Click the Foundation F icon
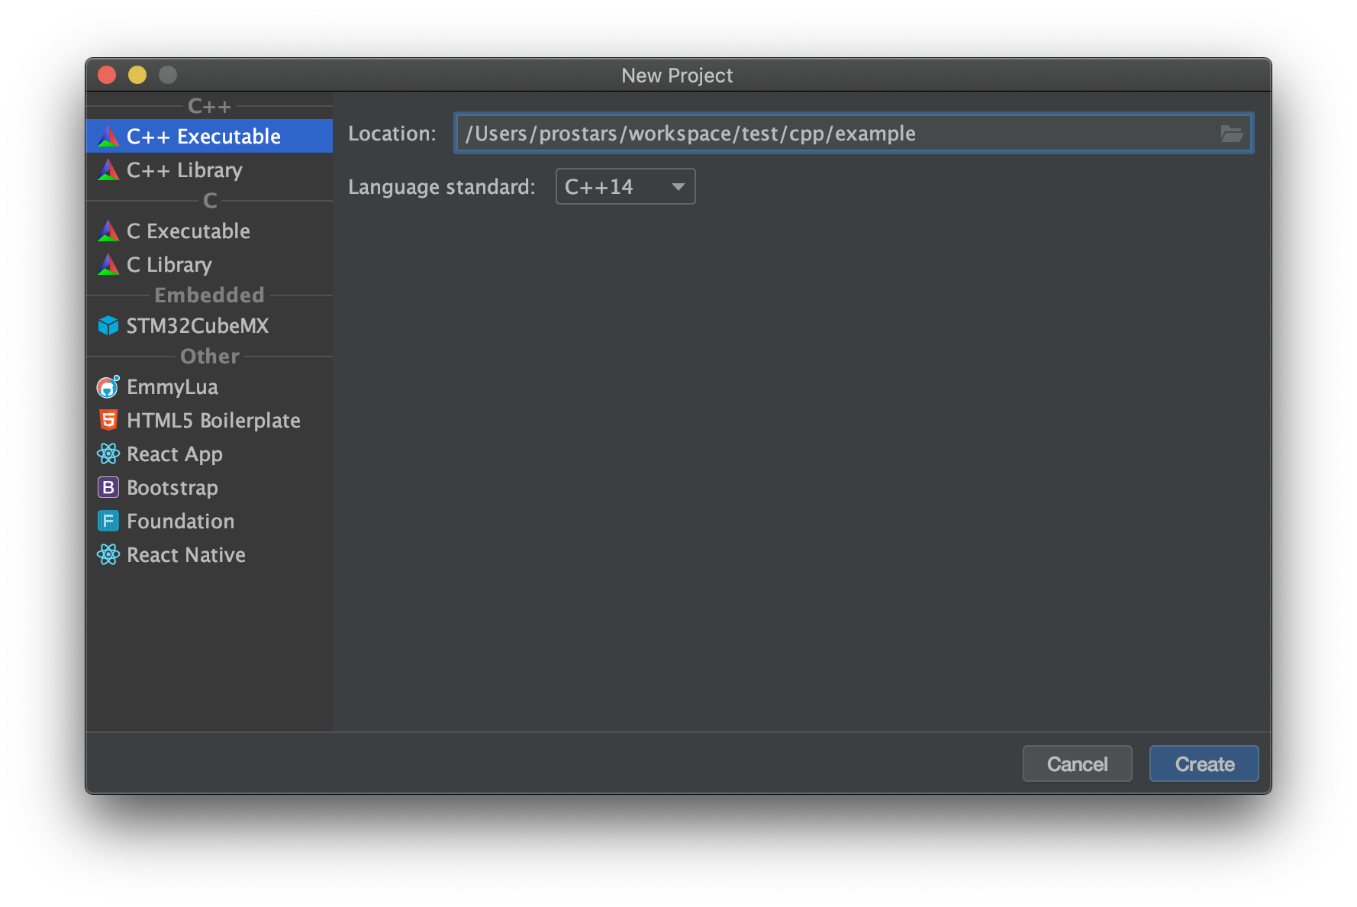This screenshot has width=1357, height=907. coord(108,521)
